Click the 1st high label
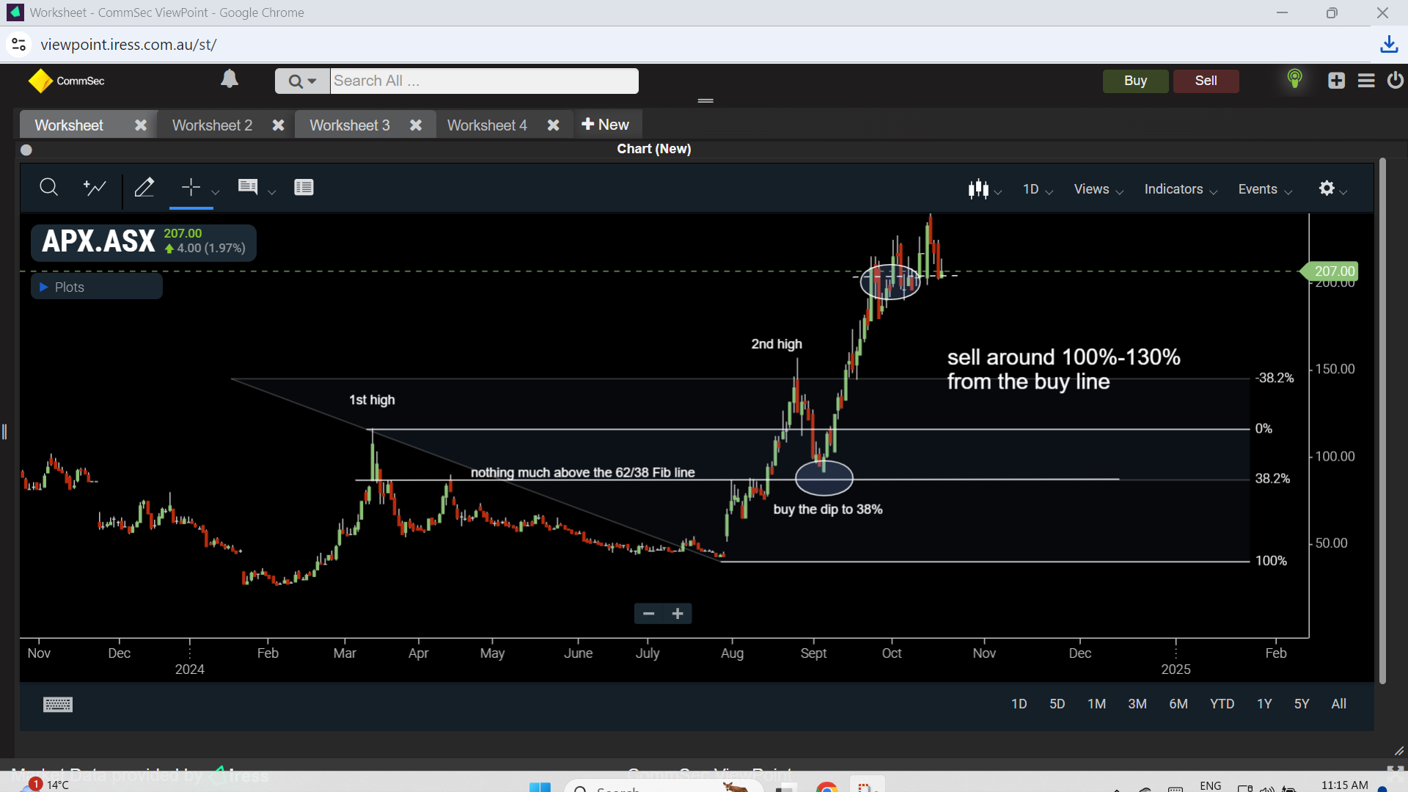The height and width of the screenshot is (792, 1408). coord(372,400)
